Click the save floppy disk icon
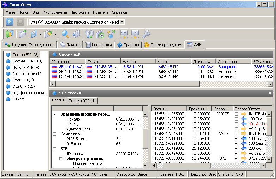The image size is (276, 179). 34,34
